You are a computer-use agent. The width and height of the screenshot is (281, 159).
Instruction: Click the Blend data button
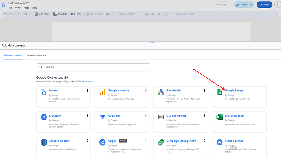click(x=76, y=14)
